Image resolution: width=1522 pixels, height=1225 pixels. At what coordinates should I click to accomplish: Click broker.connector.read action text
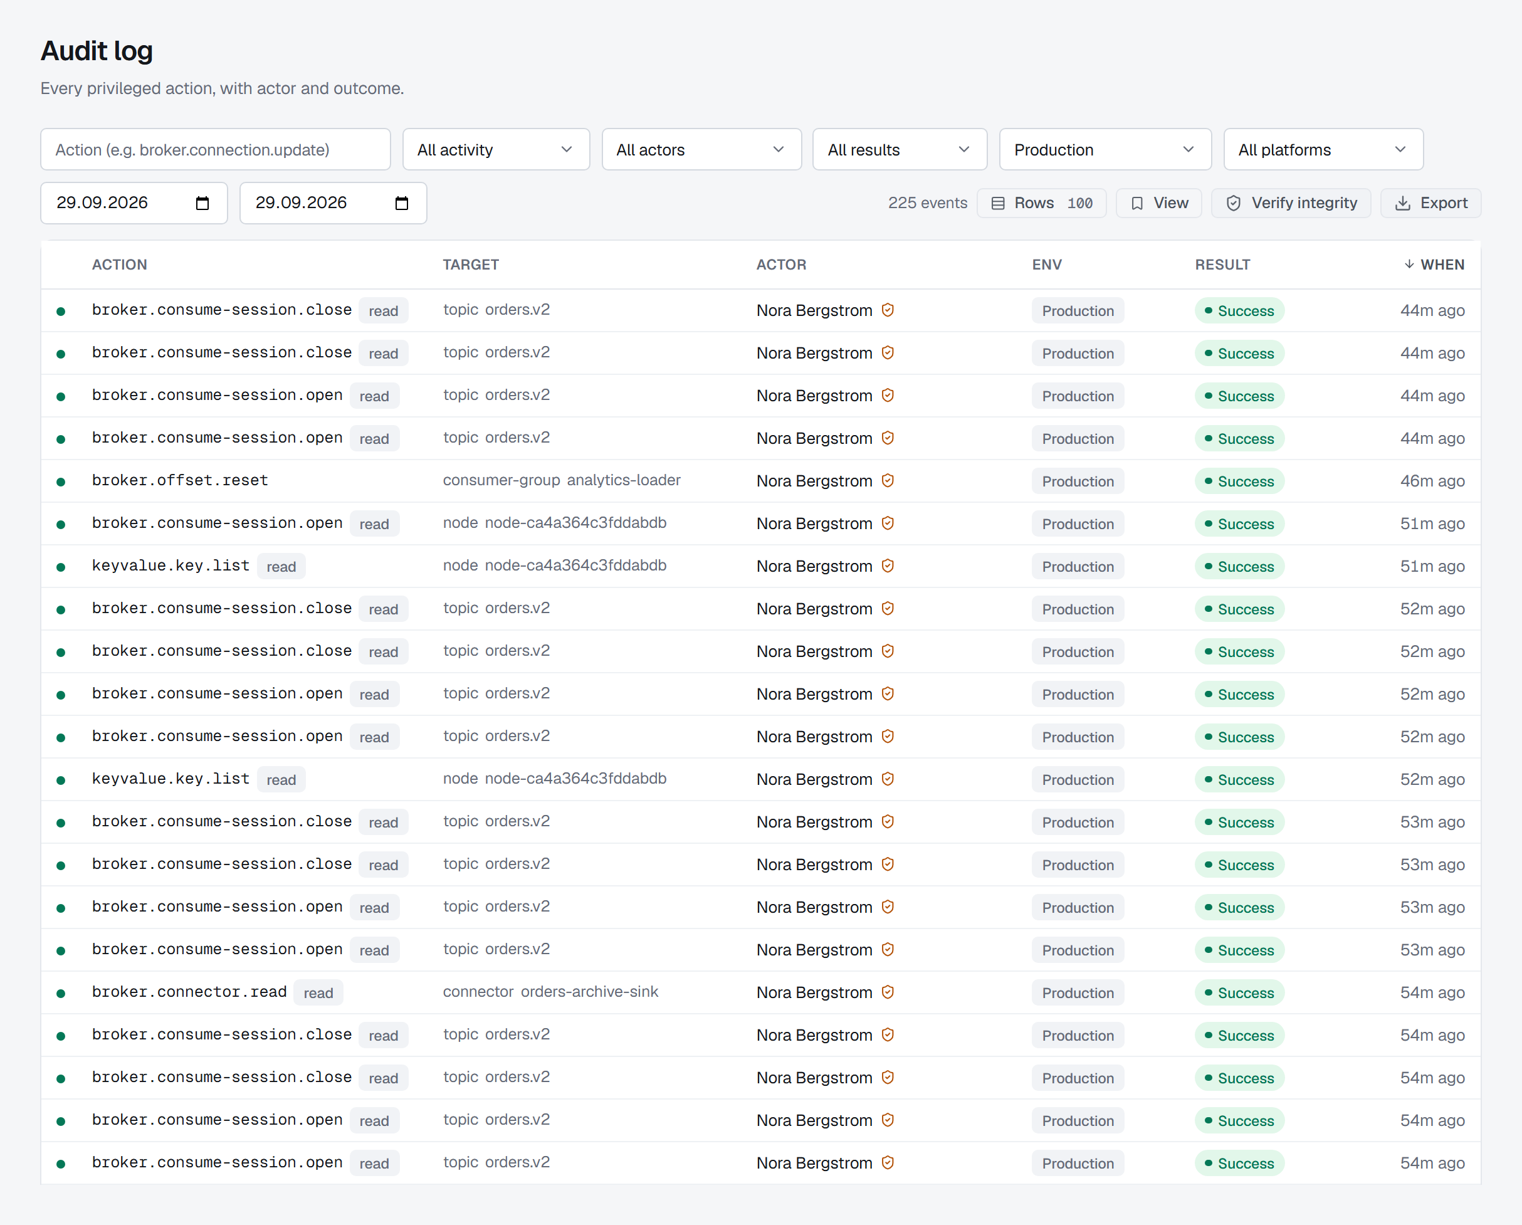189,992
